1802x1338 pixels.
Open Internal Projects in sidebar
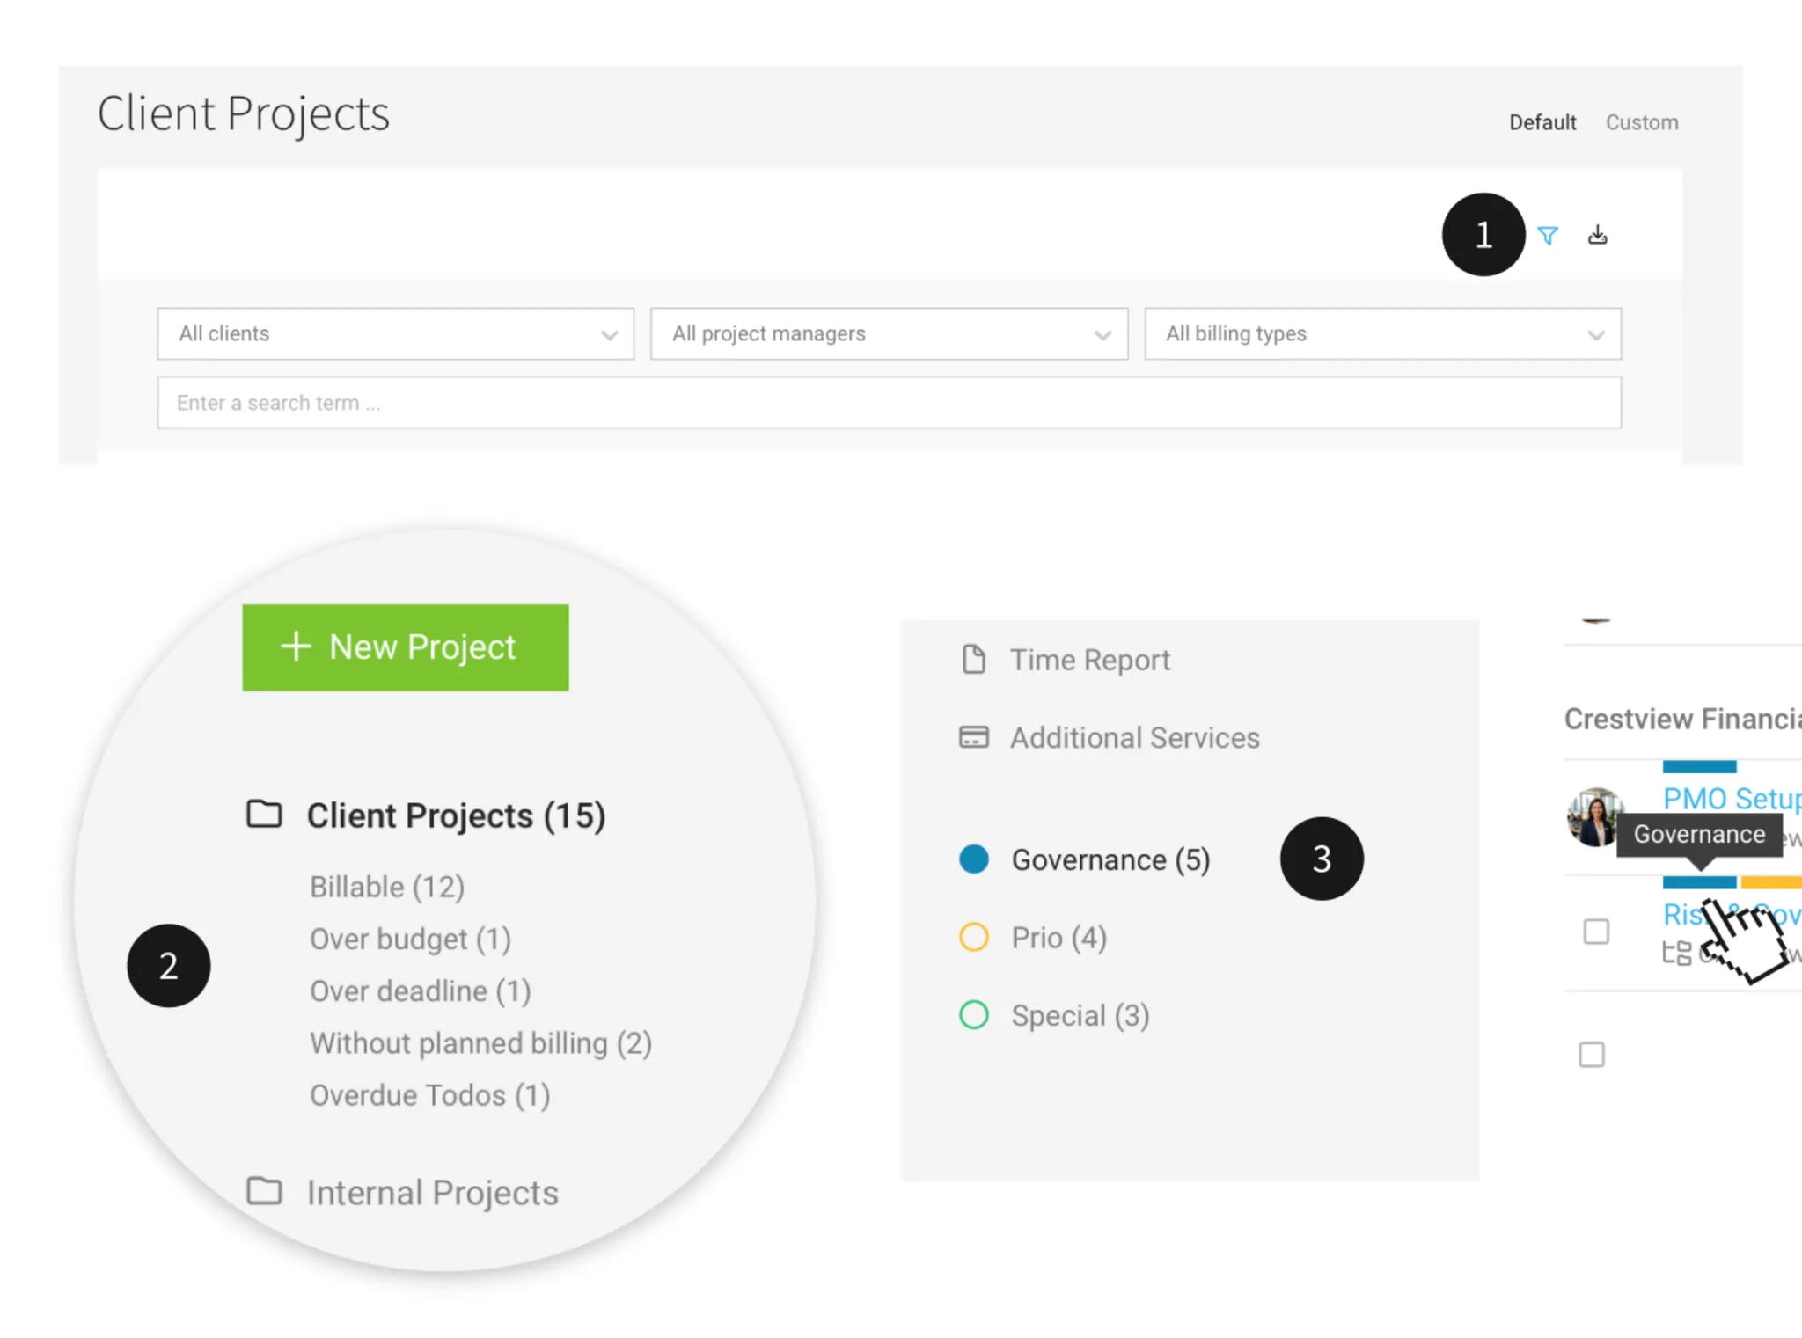(433, 1193)
